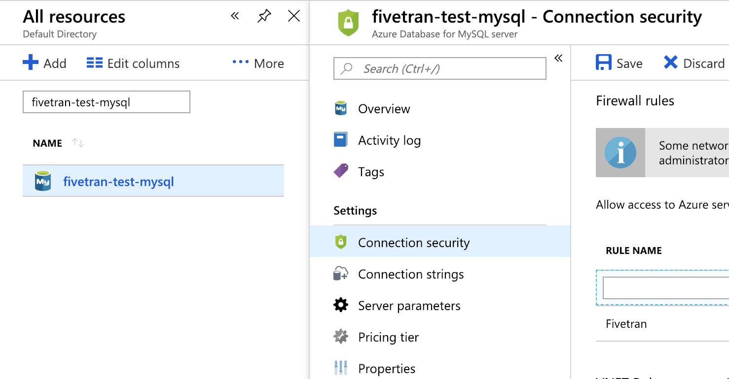Pin the All resources blade

coord(264,16)
